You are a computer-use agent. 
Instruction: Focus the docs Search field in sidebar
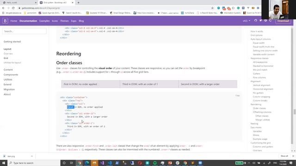coord(24,31)
